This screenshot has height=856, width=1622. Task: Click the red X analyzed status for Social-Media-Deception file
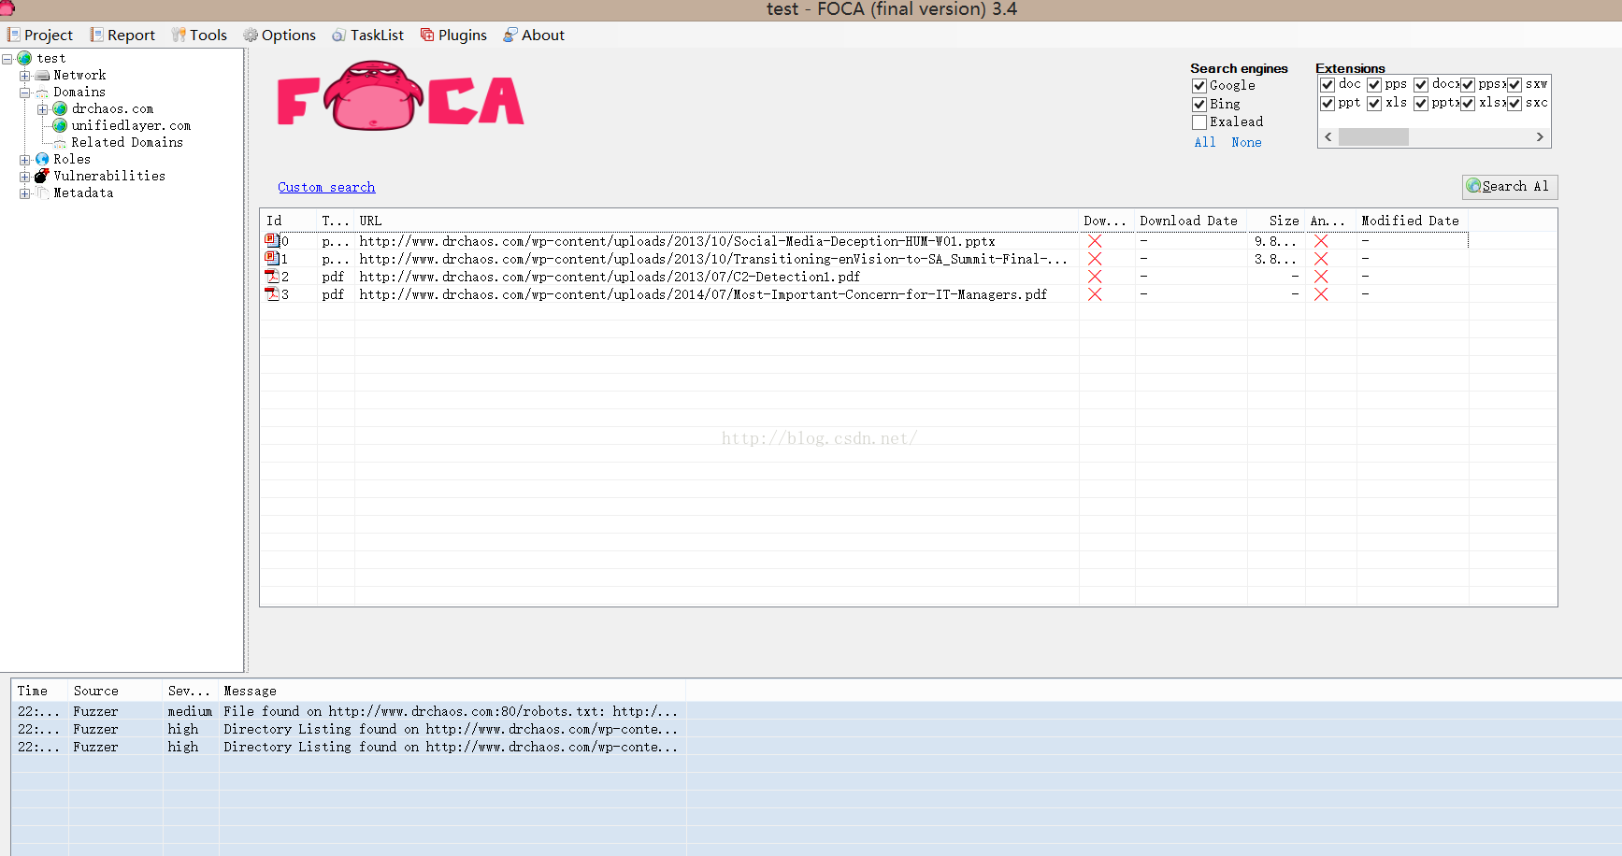(1321, 241)
